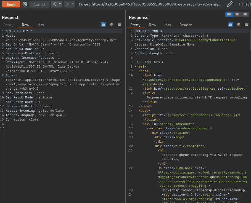Go back to previous request arrow

coord(54,4)
